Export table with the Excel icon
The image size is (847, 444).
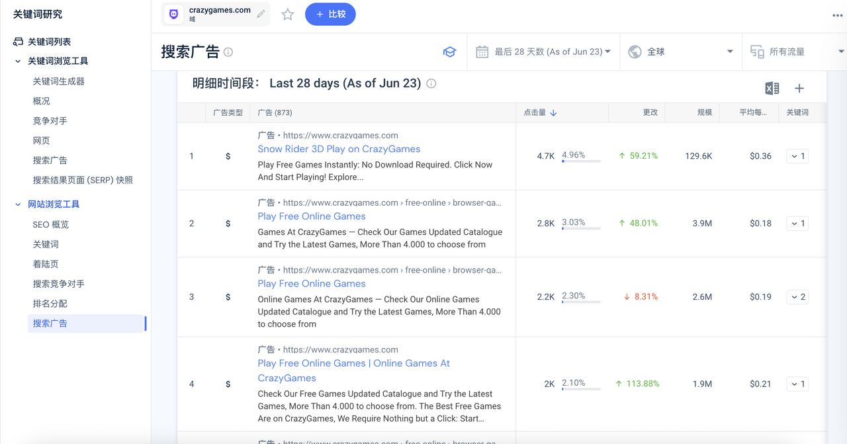tap(772, 89)
